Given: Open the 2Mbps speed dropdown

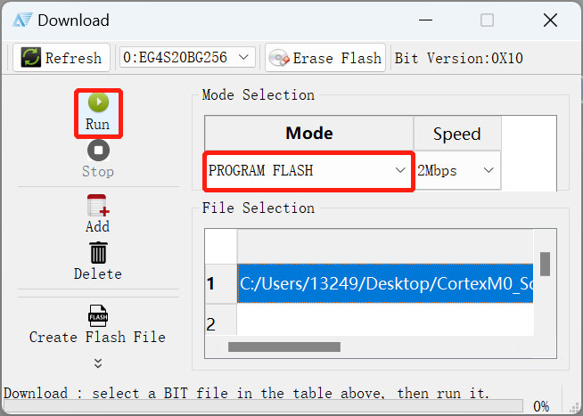Looking at the screenshot, I should point(457,170).
